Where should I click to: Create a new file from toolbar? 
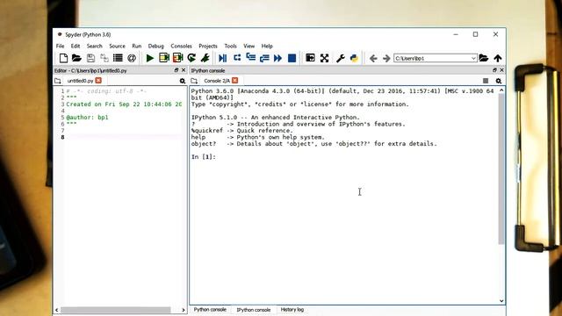click(x=63, y=58)
